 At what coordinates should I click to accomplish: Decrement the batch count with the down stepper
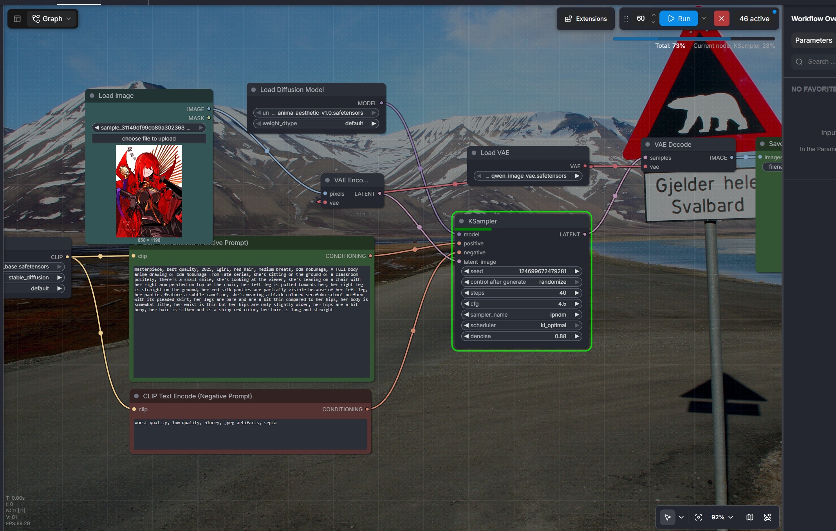[x=653, y=22]
